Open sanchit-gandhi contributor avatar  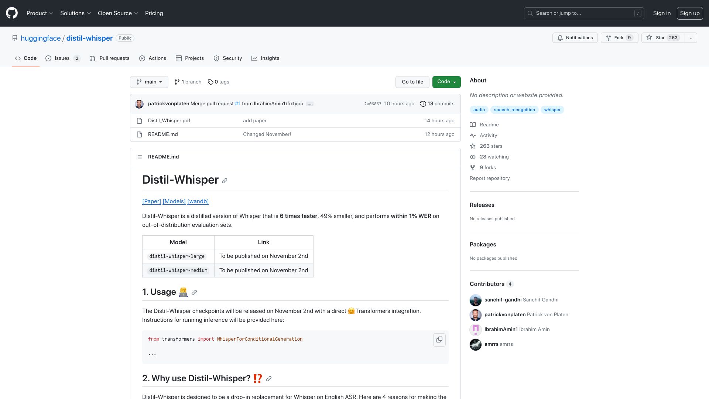click(476, 300)
